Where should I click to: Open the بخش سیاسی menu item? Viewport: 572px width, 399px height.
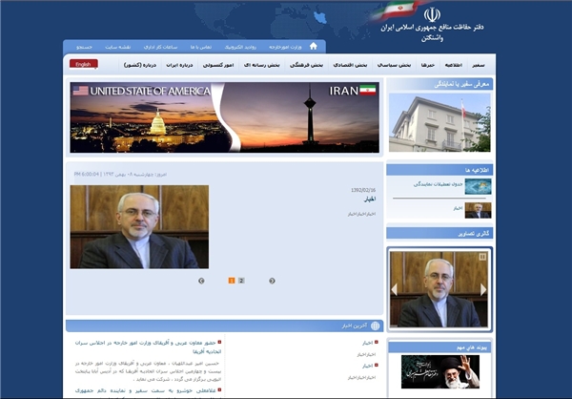(x=394, y=65)
